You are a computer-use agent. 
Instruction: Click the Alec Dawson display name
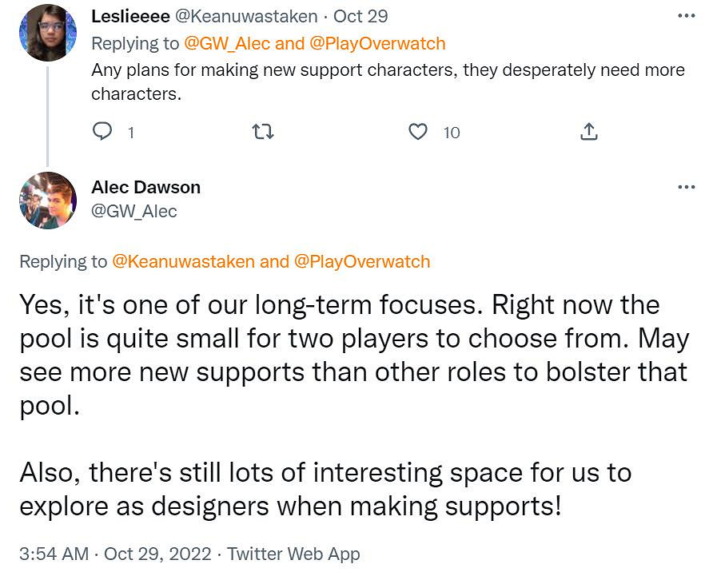(145, 187)
